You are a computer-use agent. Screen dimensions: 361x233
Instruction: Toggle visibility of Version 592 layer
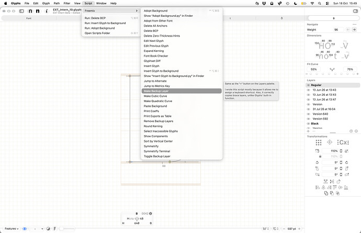pos(309,119)
